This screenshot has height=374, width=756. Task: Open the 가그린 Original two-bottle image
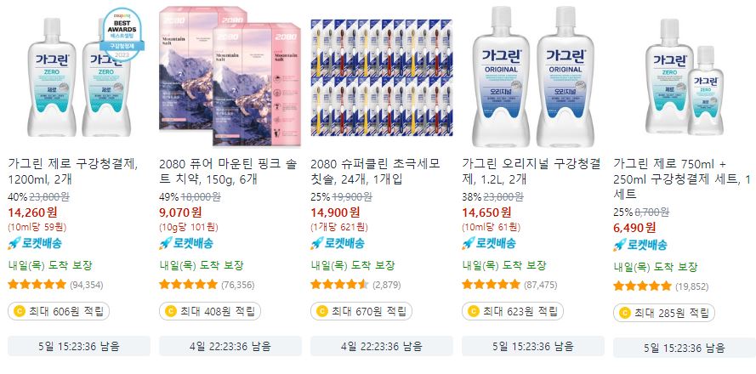532,76
